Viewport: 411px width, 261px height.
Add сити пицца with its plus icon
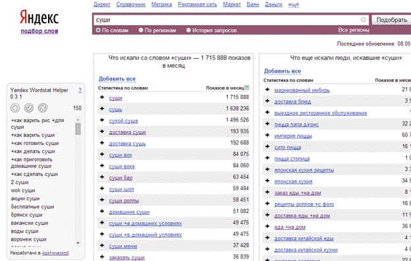tap(267, 146)
